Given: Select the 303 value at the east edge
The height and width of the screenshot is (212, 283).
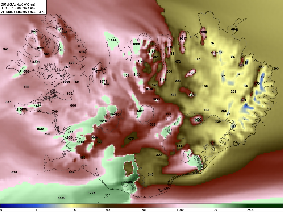Looking at the screenshot, I should pos(276,68).
